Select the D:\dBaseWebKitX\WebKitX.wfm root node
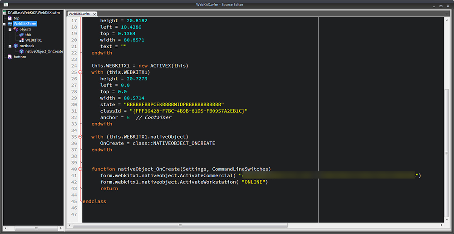The height and width of the screenshot is (234, 454). [x=34, y=13]
